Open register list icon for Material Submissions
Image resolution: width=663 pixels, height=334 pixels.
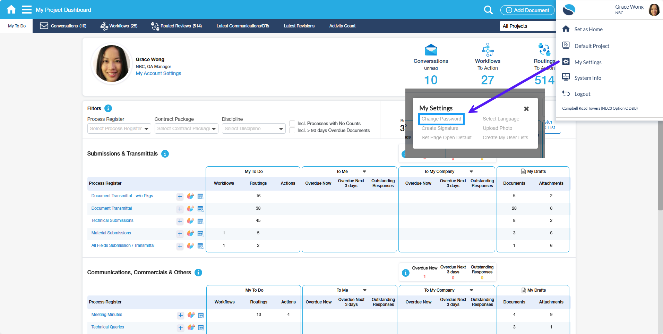click(200, 234)
